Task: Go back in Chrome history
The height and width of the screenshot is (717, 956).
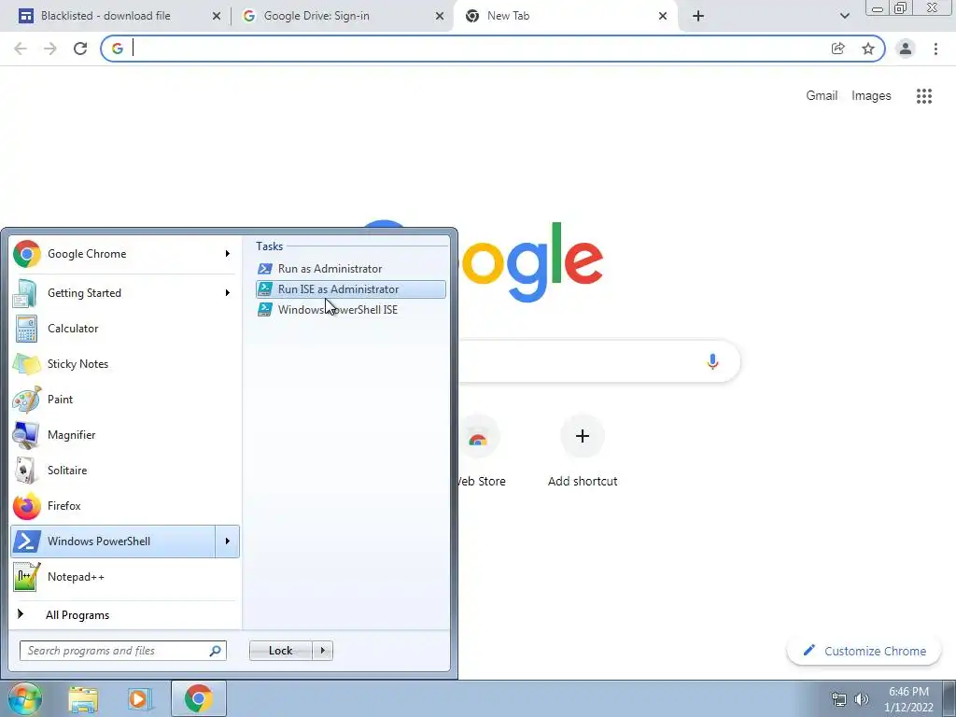Action: (x=21, y=49)
